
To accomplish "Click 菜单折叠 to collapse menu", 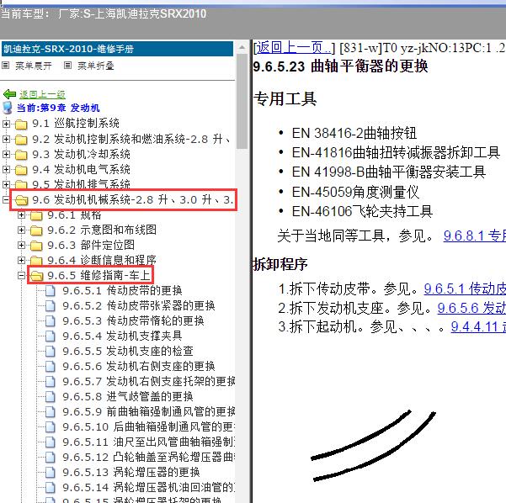I will 96,66.
